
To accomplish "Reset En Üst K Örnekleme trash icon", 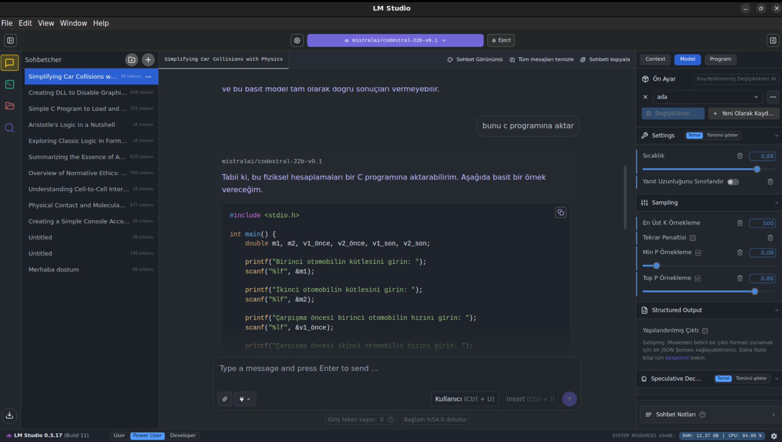I will tap(740, 223).
